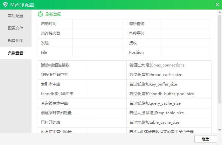Screen dimensions: 222x145
Task: Click the 刷新数据 link
Action: pos(53,14)
